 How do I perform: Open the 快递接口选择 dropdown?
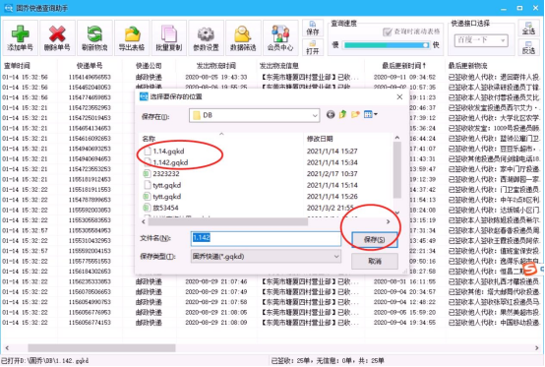(481, 40)
